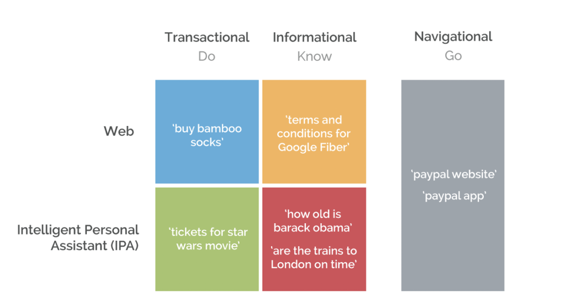This screenshot has width=576, height=306.
Task: Click the Navigational column heading
Action: tap(453, 36)
